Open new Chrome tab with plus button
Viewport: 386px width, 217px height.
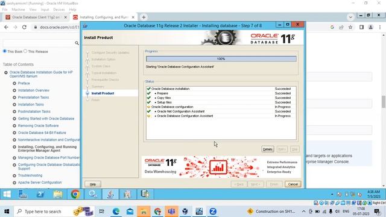pyautogui.click(x=144, y=17)
